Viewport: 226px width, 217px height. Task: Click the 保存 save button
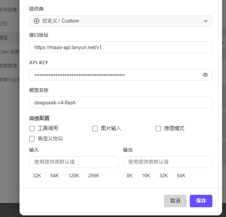pyautogui.click(x=201, y=201)
